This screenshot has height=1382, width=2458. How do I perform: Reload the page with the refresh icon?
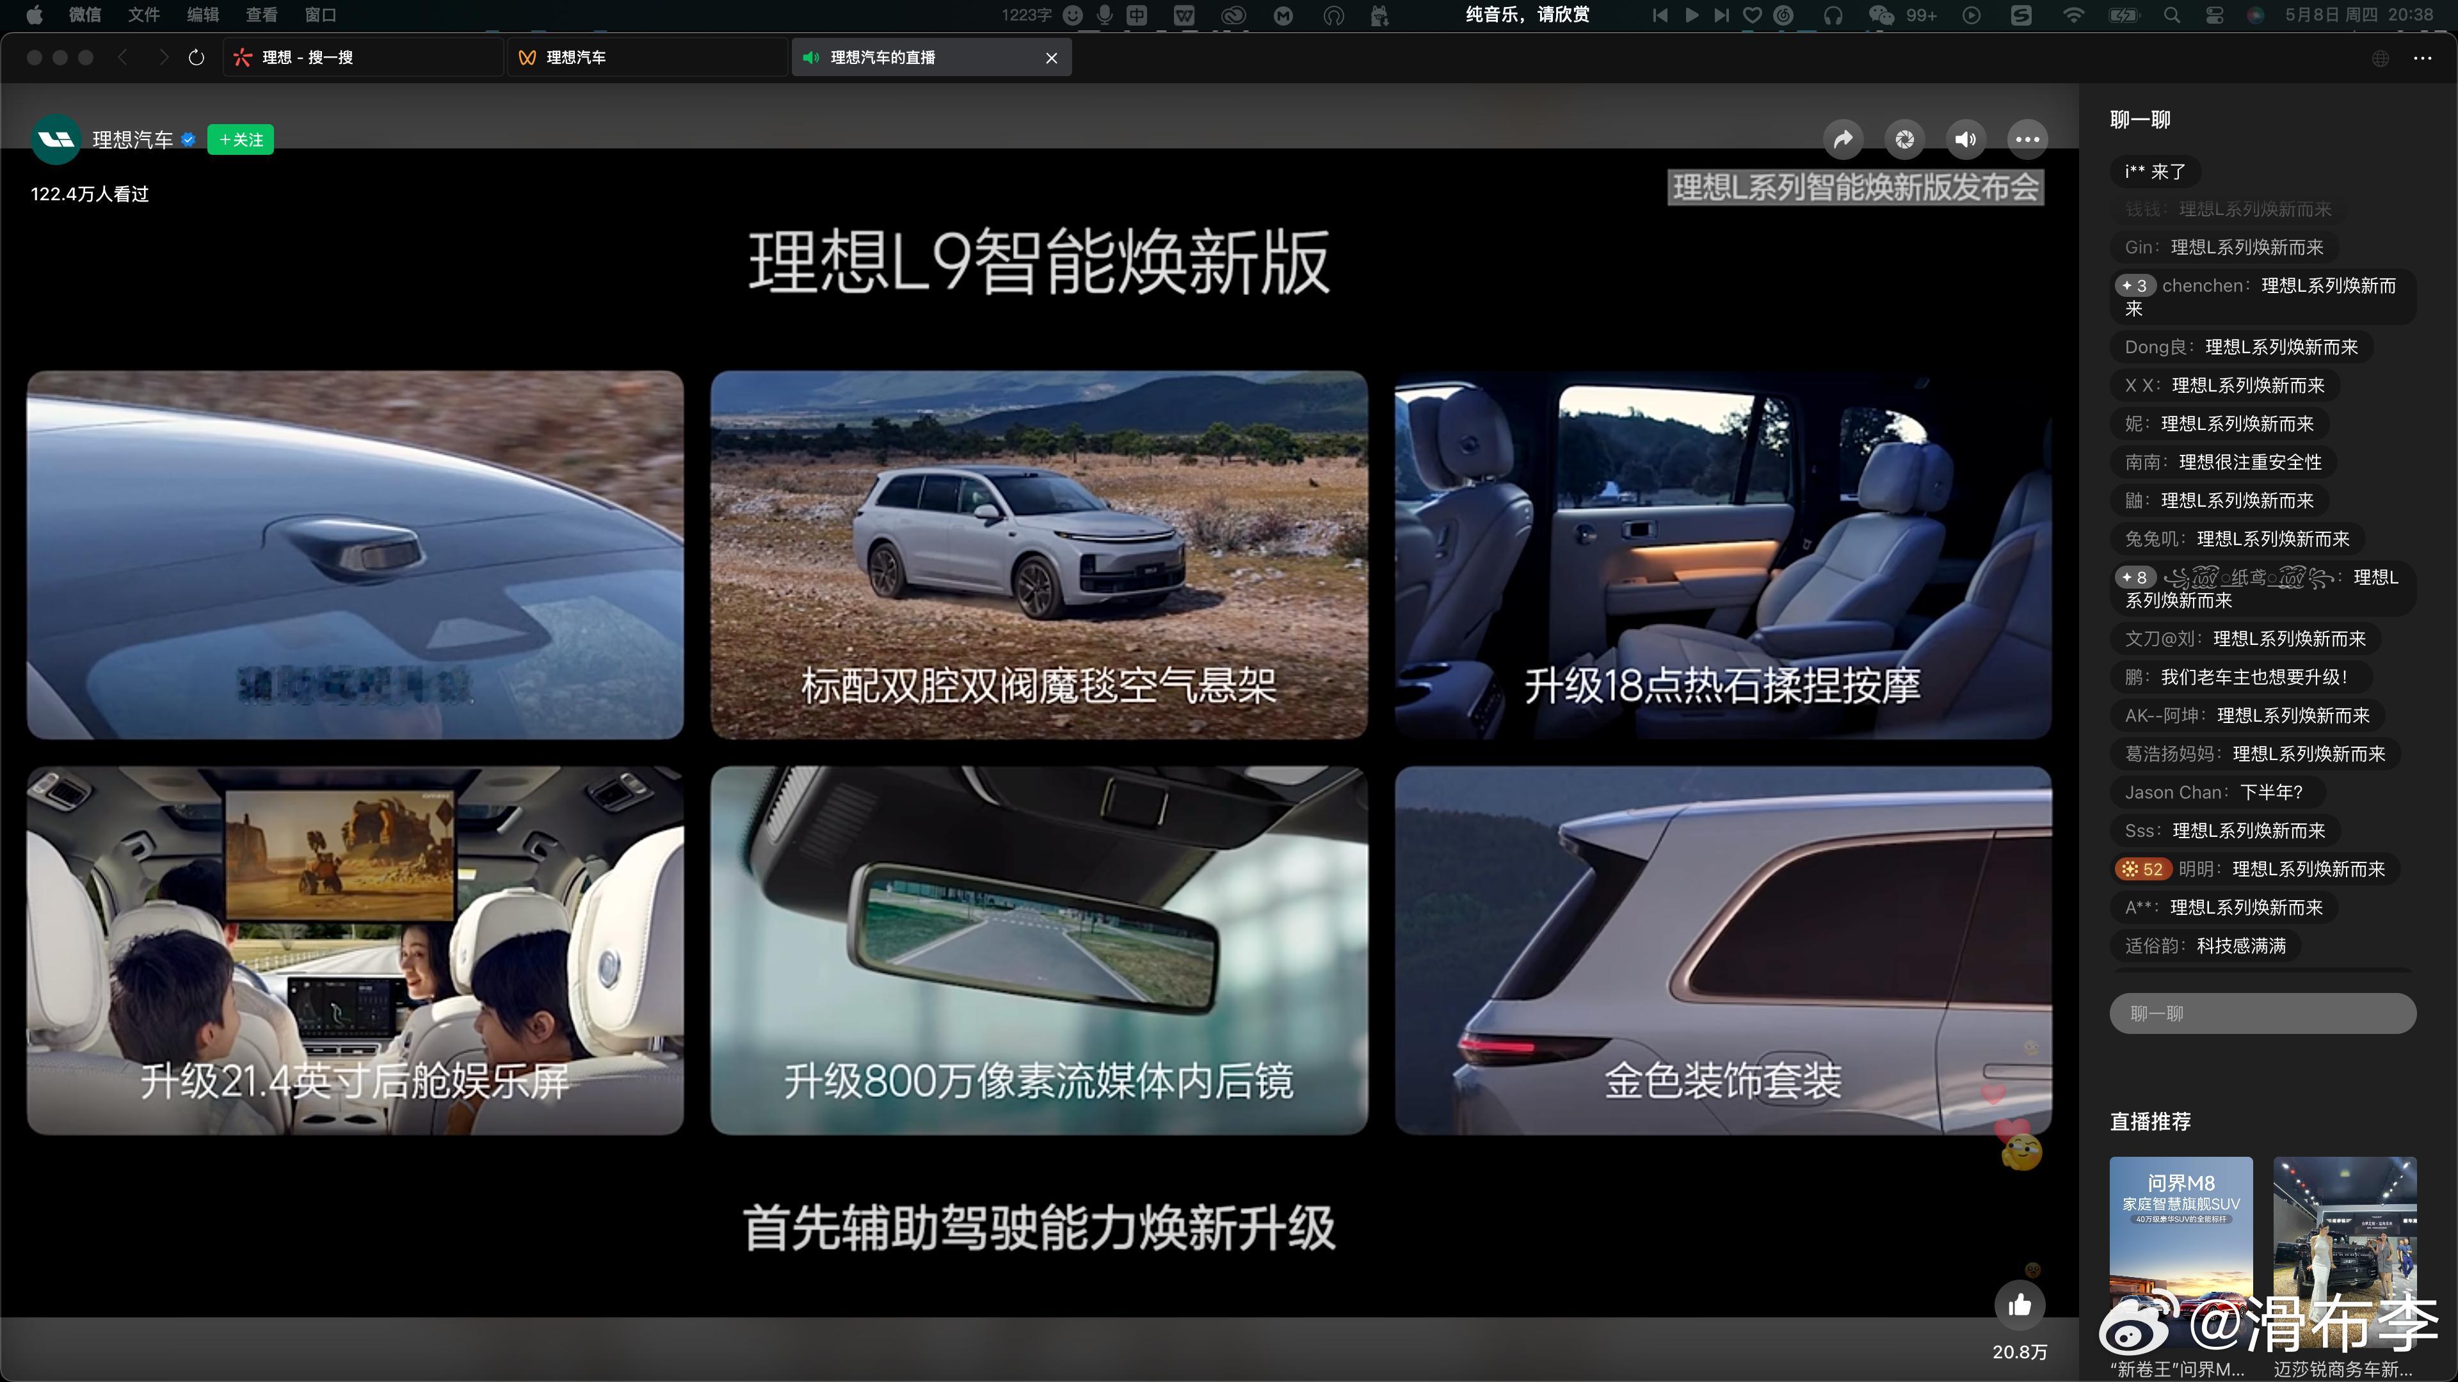197,57
